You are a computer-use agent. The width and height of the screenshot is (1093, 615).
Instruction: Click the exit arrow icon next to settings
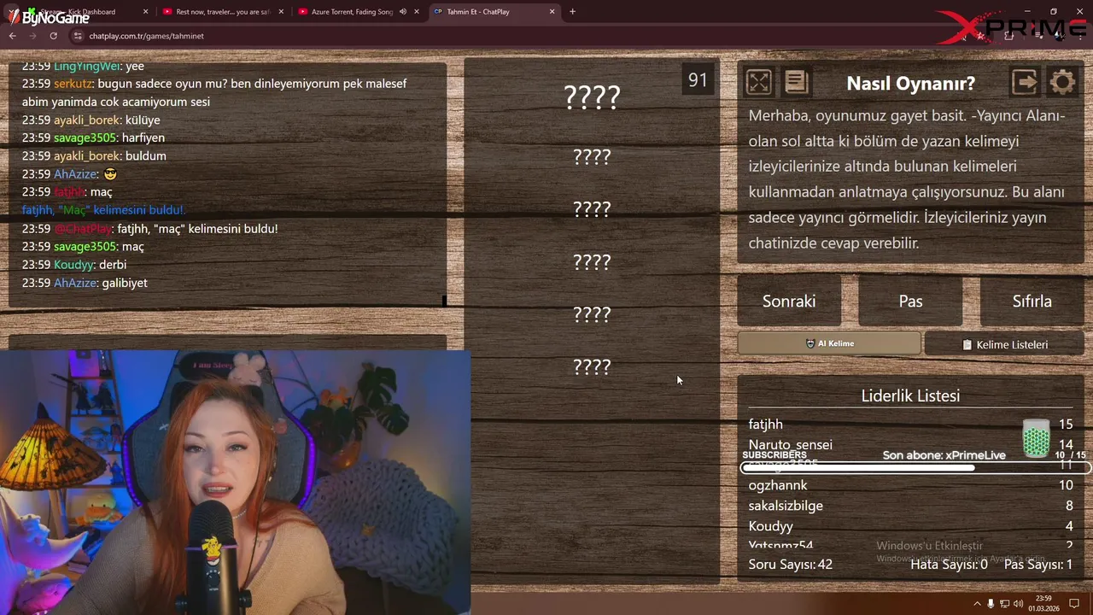(x=1024, y=82)
